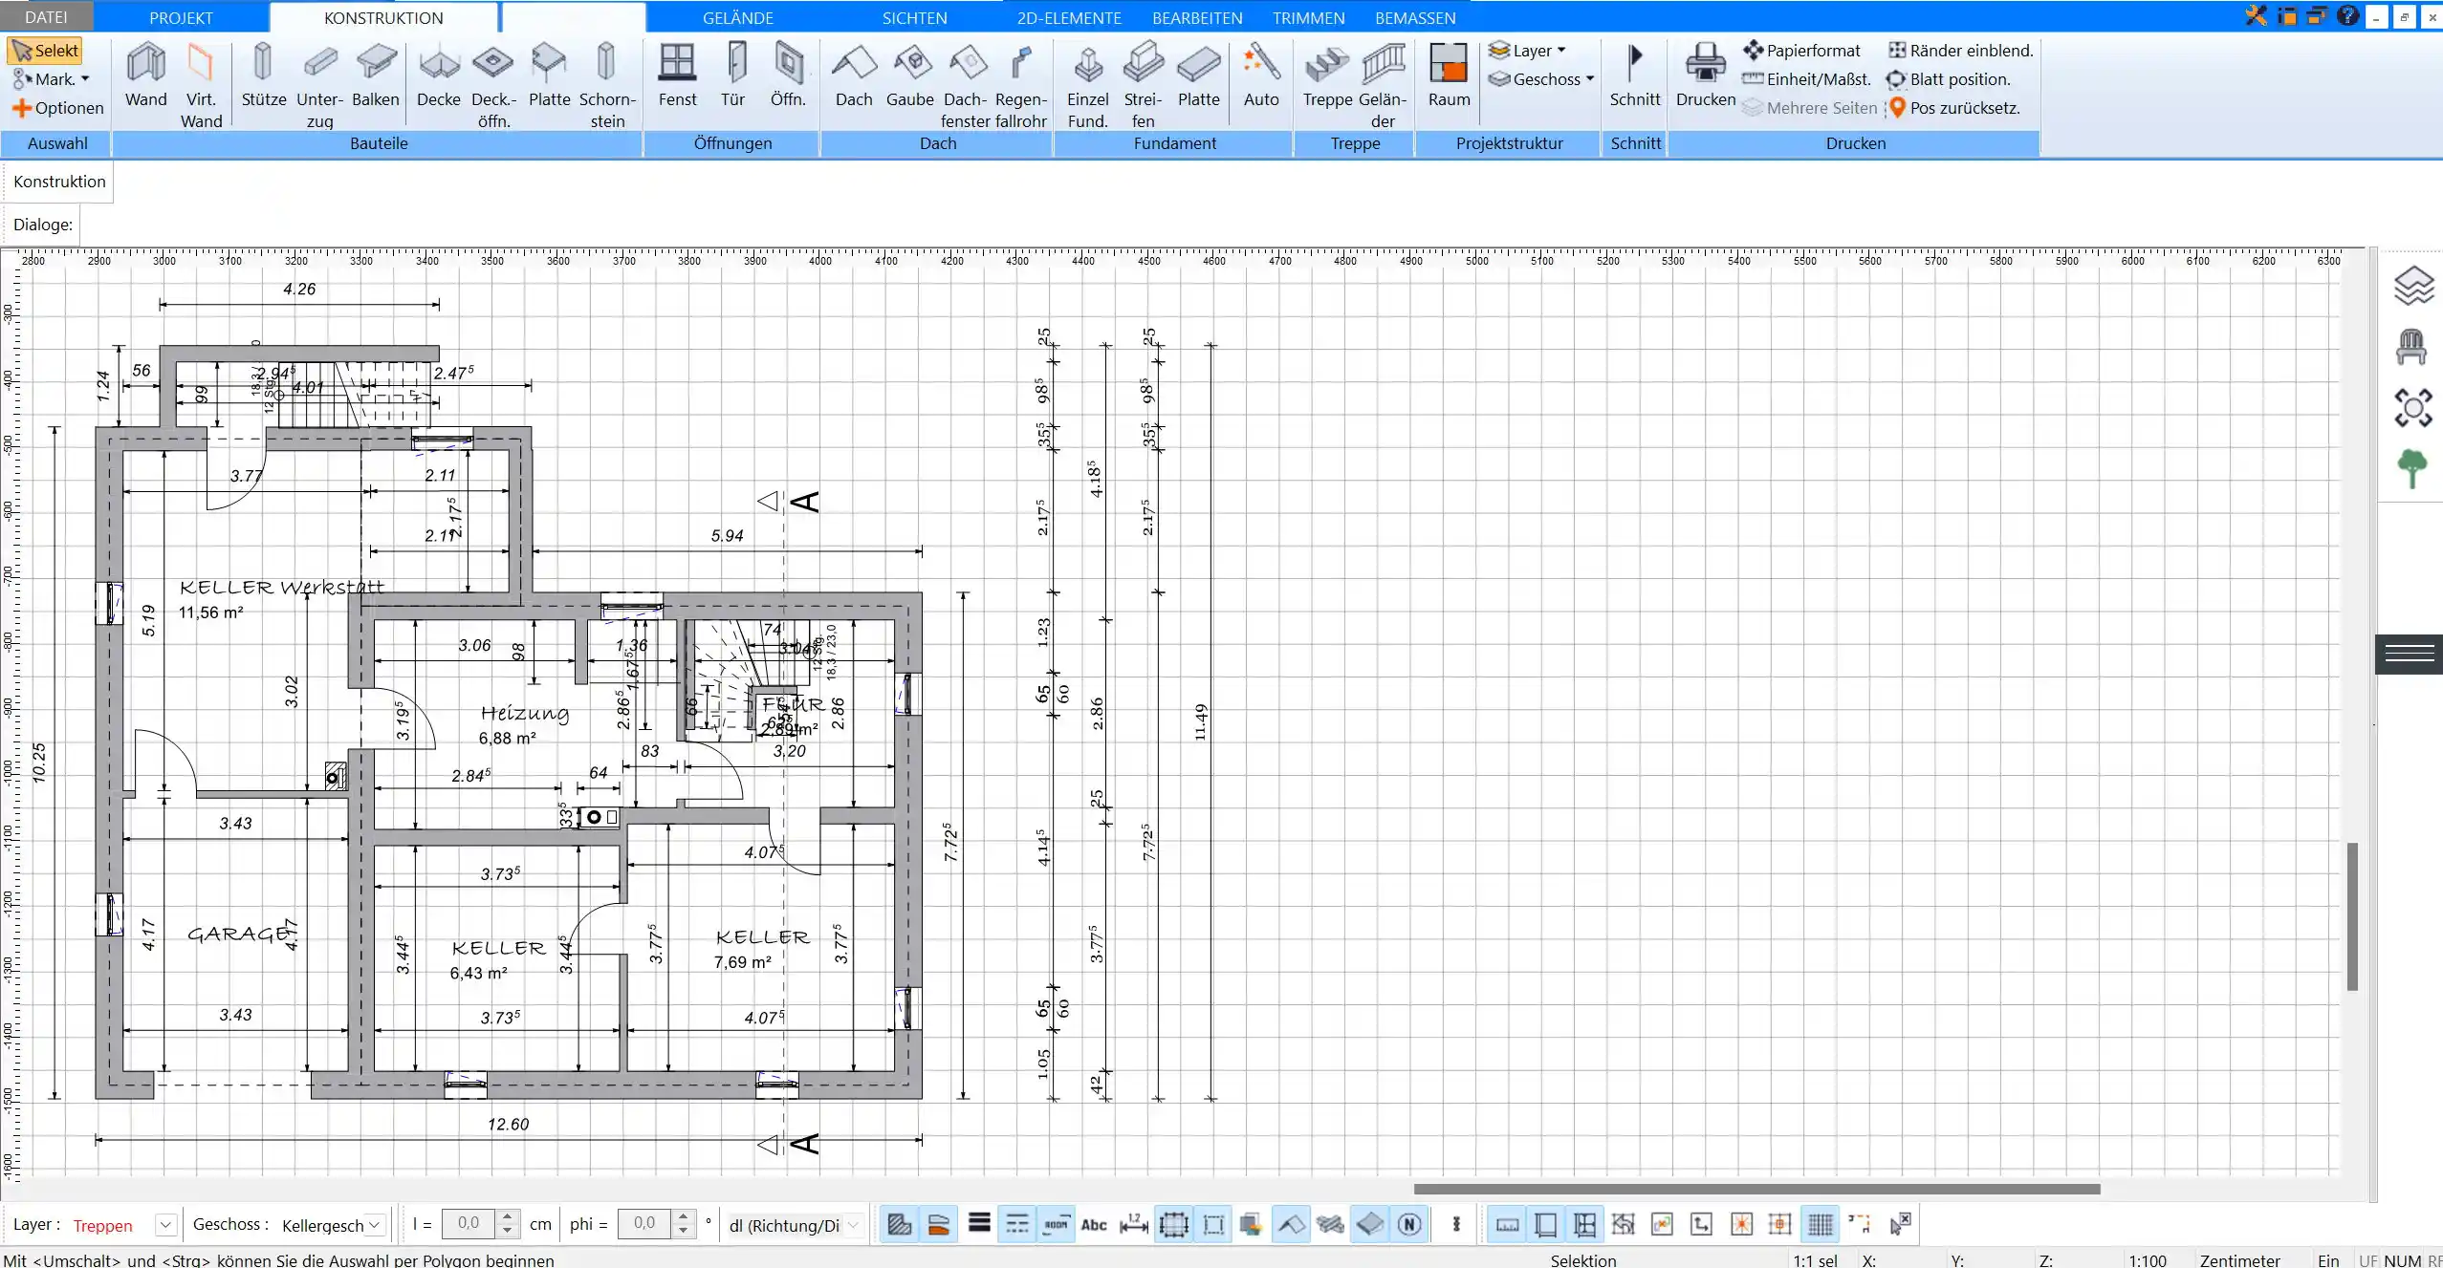Click Papierformat in Drucken group
This screenshot has width=2443, height=1268.
[1801, 51]
